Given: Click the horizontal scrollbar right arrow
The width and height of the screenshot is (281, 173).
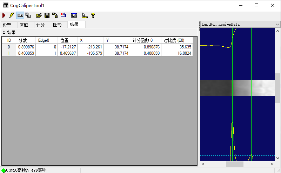Looking at the screenshot, I should (x=272, y=164).
